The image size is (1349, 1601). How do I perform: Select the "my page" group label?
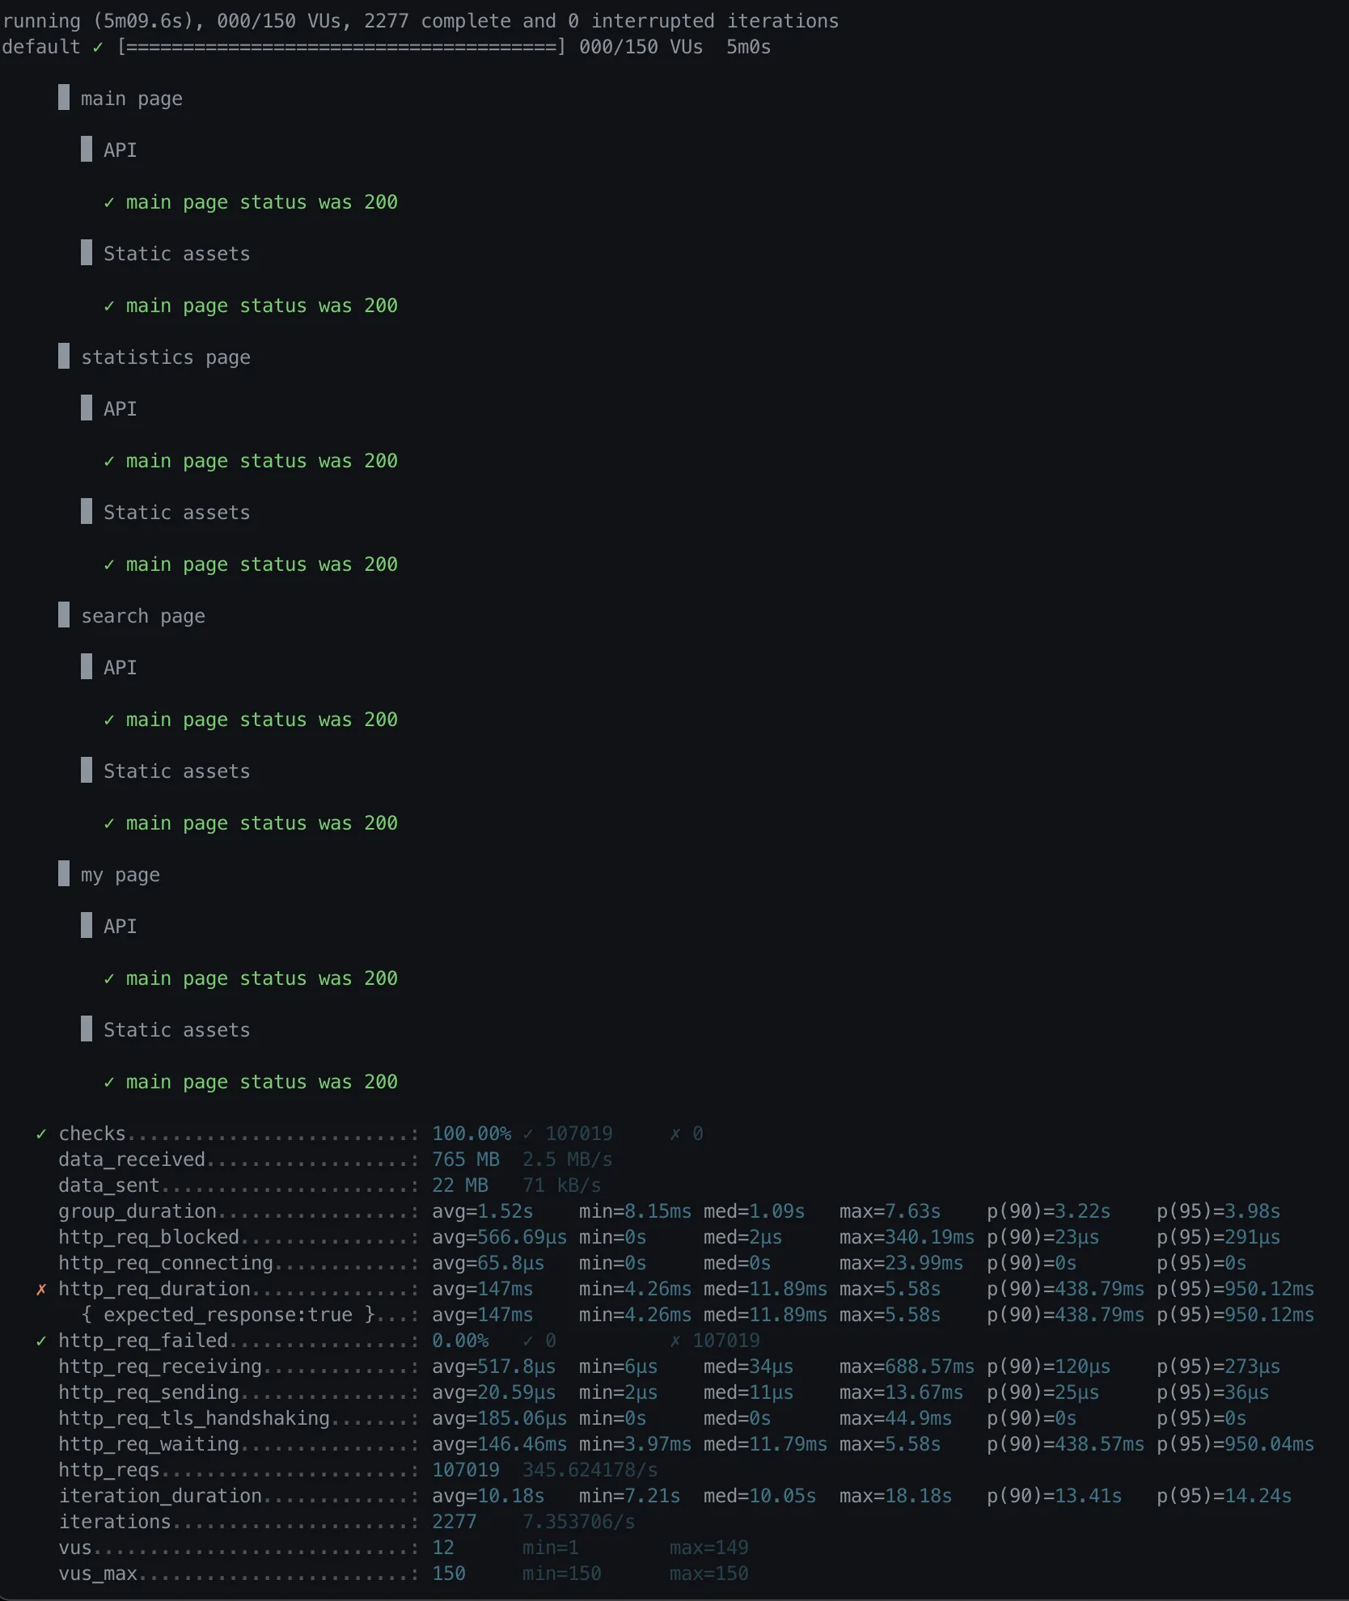click(121, 875)
